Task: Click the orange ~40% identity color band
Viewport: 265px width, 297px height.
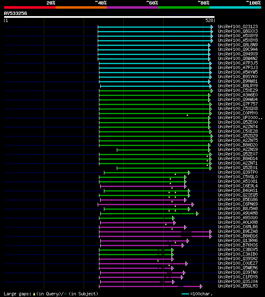Action: 81,7
